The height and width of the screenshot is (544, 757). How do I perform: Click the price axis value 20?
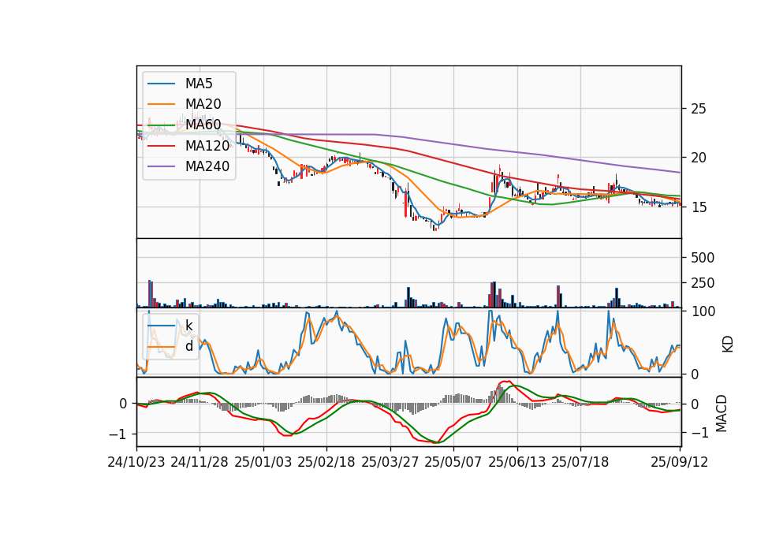(699, 158)
